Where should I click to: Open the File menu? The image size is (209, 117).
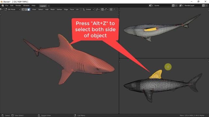(x=7, y=6)
